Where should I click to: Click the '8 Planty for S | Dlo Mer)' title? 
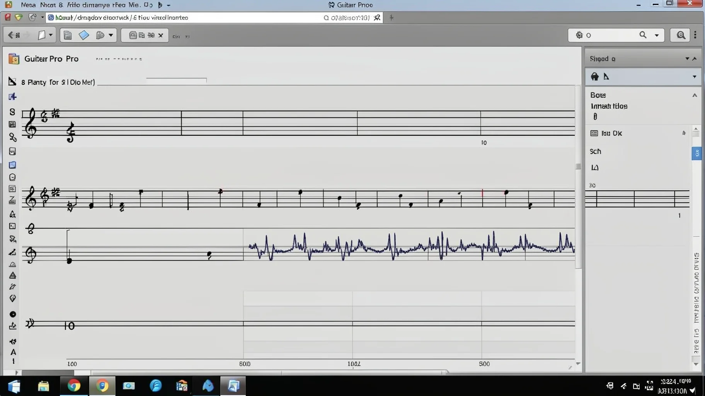coord(58,82)
